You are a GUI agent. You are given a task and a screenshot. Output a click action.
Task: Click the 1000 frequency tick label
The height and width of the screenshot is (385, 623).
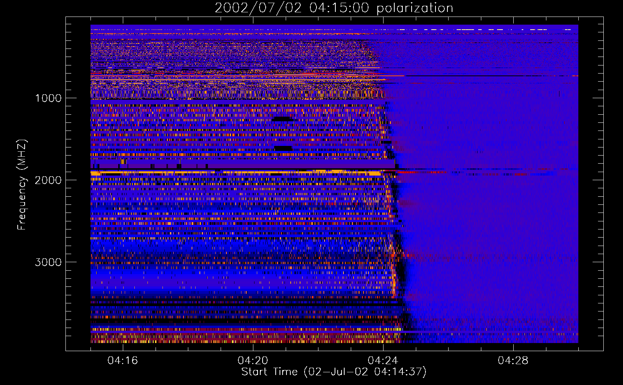point(48,98)
